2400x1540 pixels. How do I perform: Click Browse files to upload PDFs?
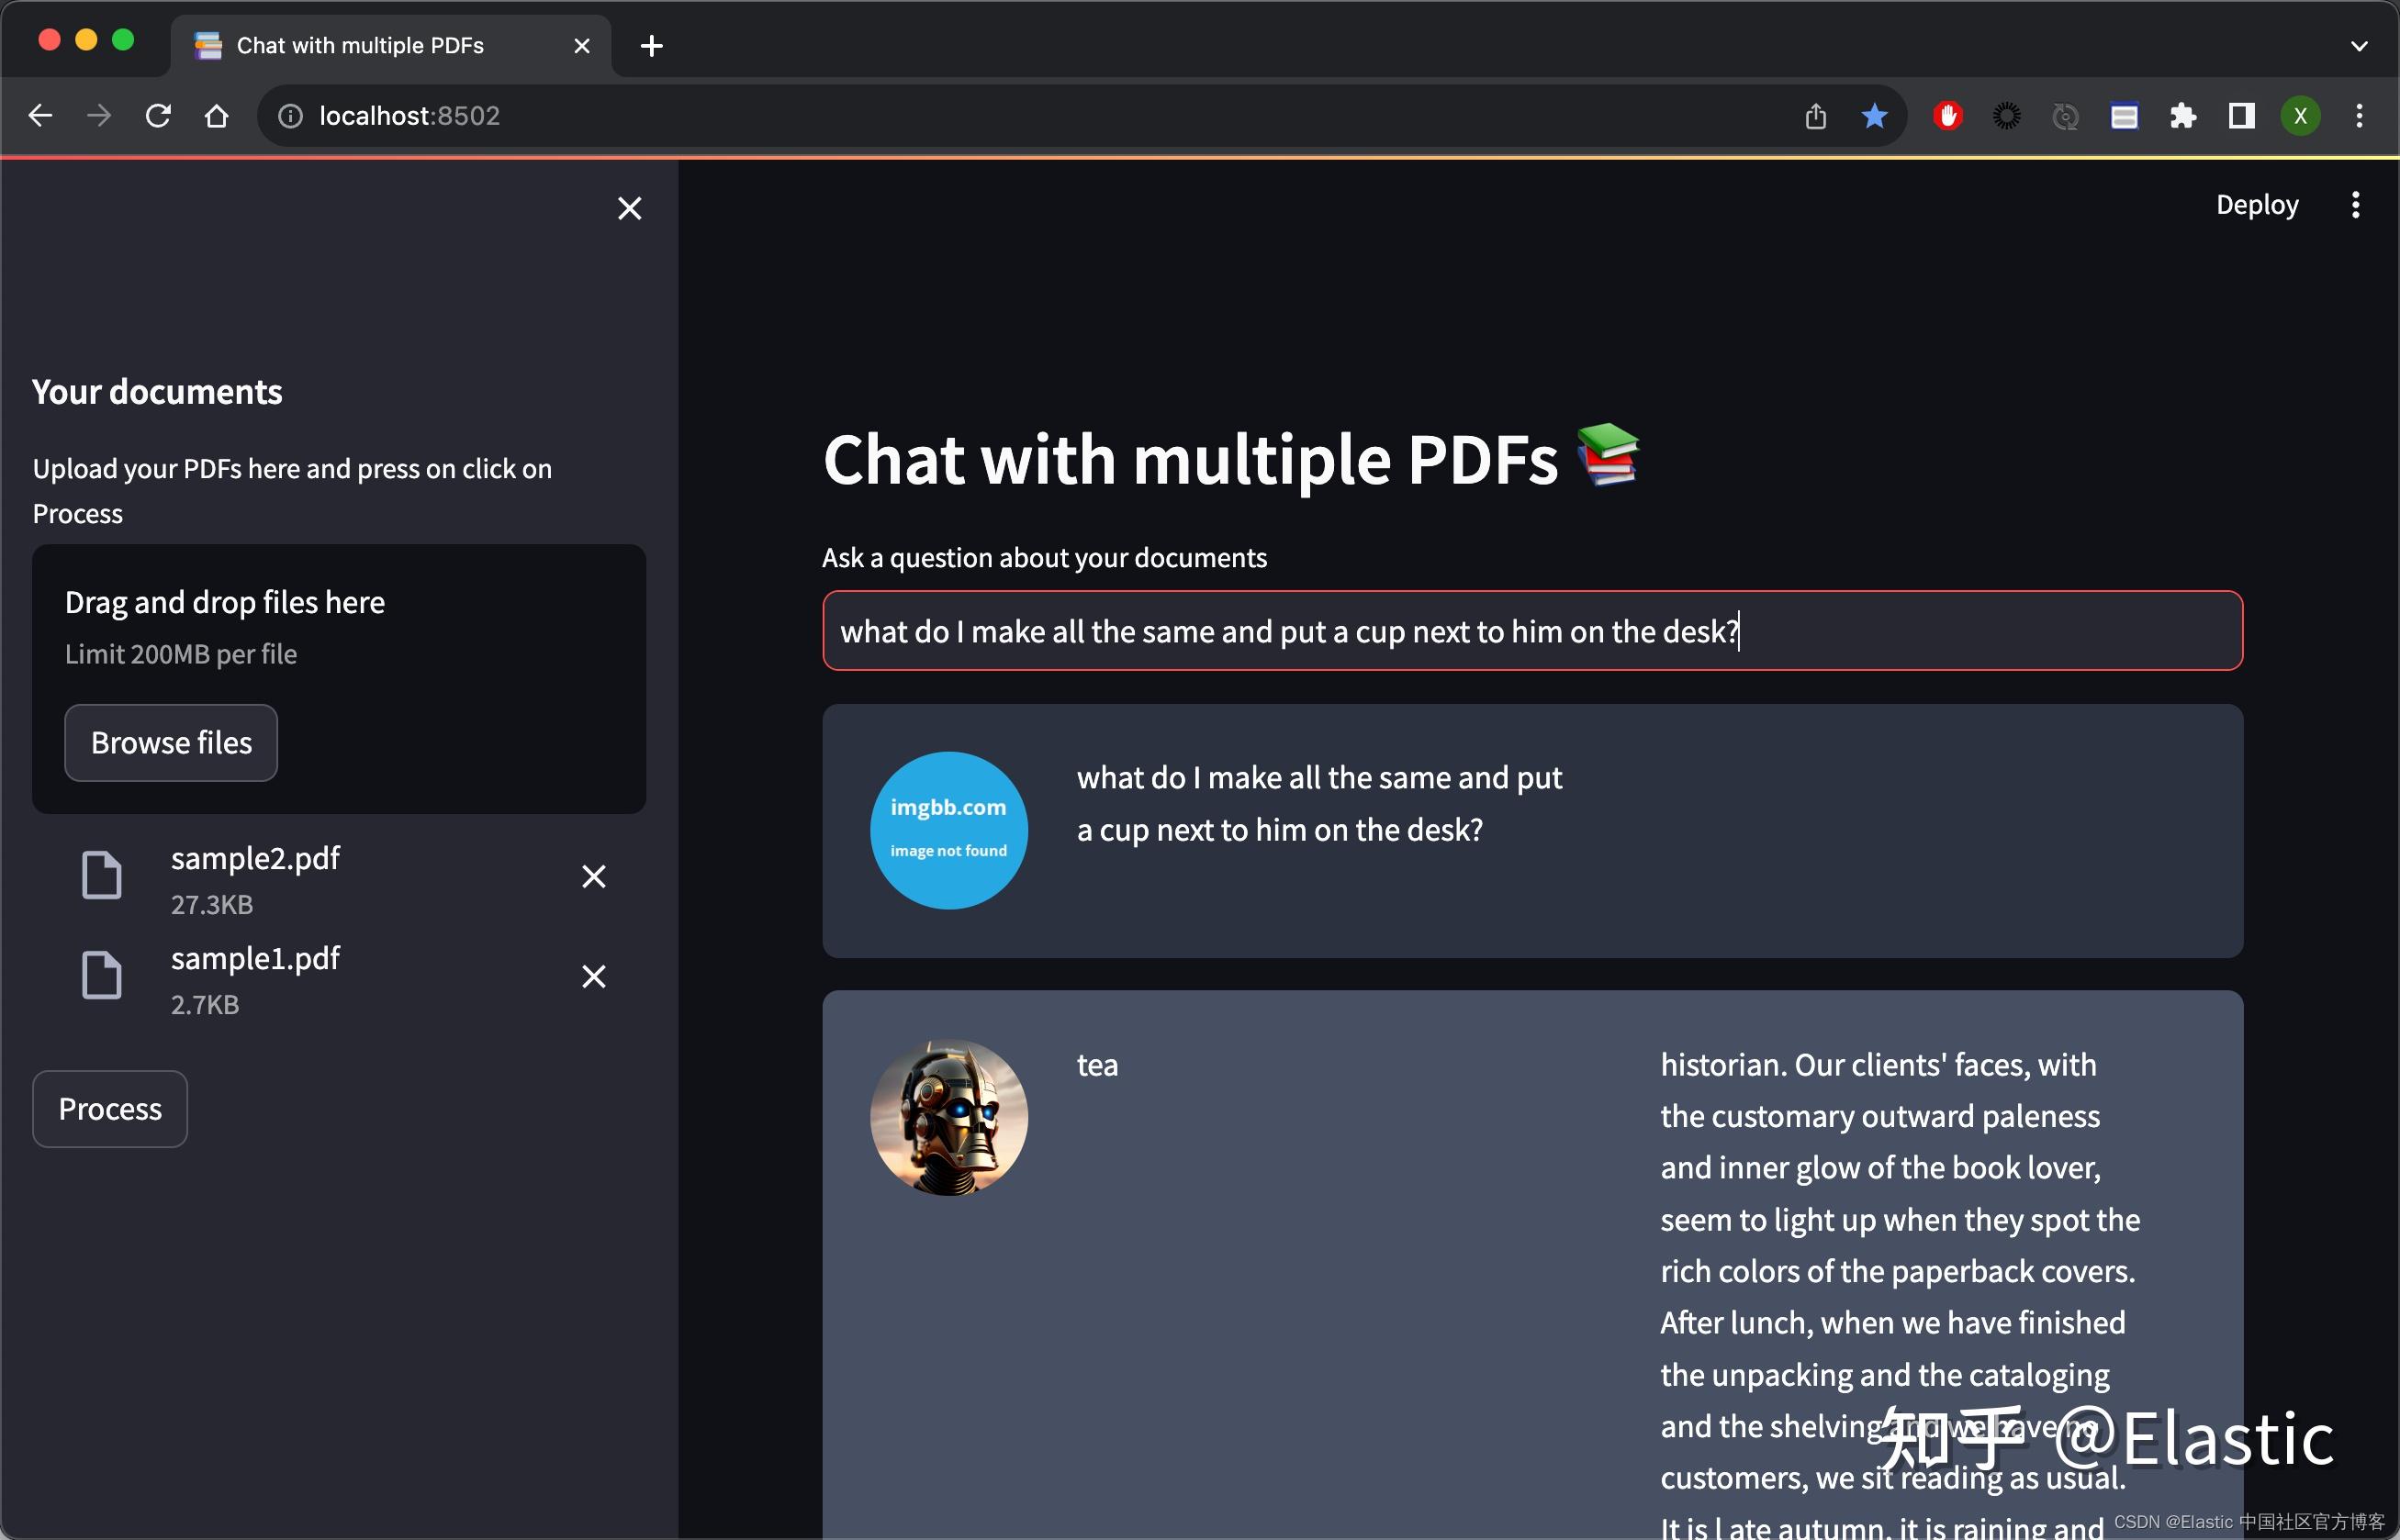171,743
